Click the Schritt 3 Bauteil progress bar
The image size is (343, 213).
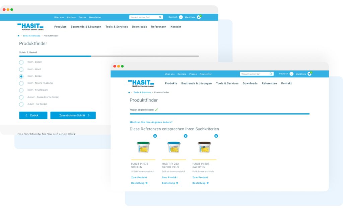coord(109,56)
